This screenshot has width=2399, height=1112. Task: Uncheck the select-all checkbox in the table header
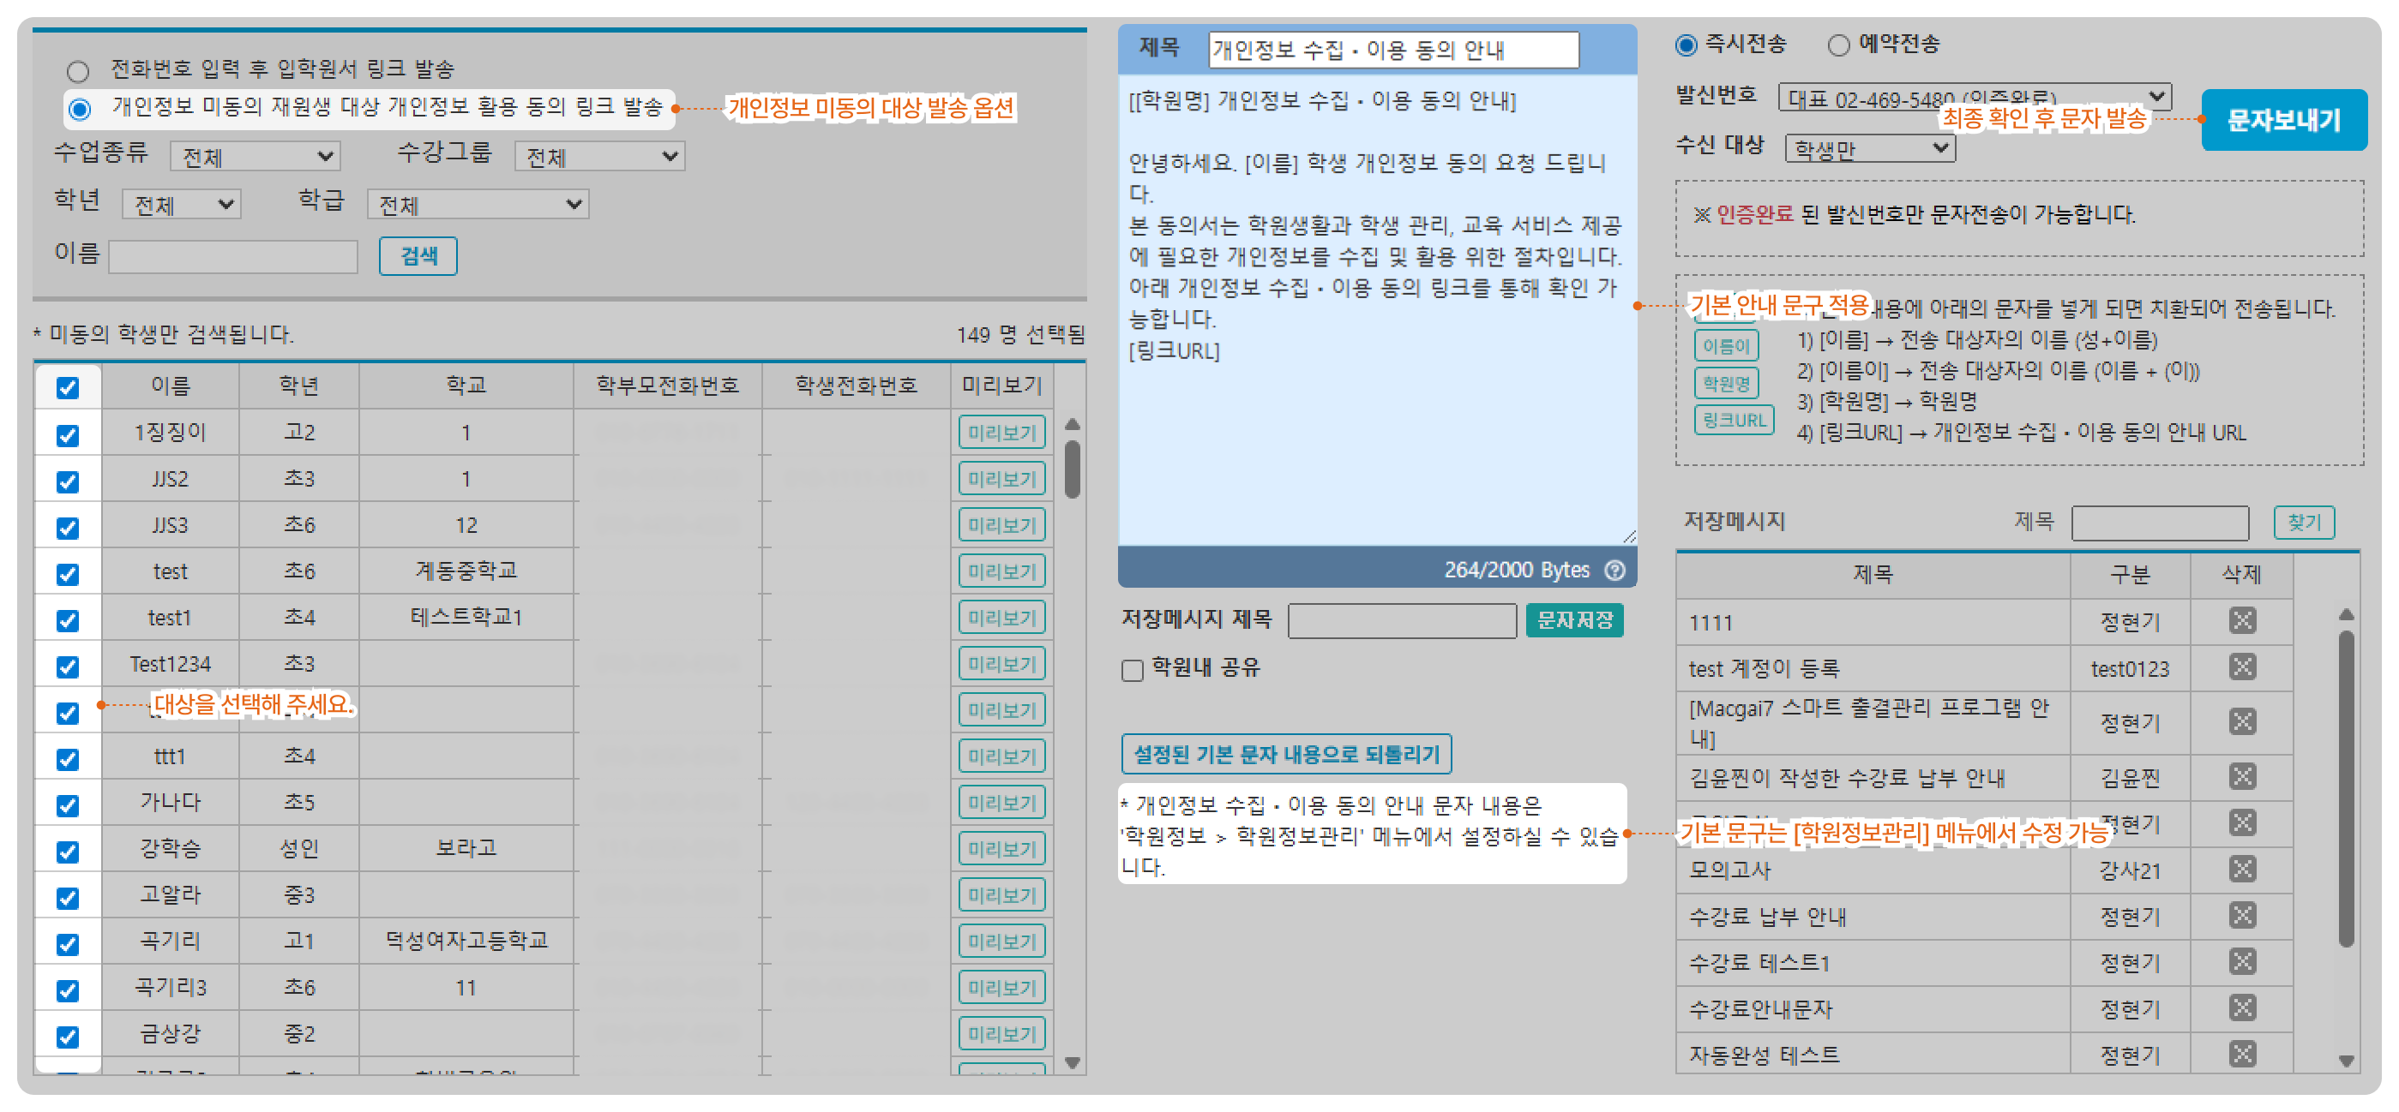coord(67,387)
